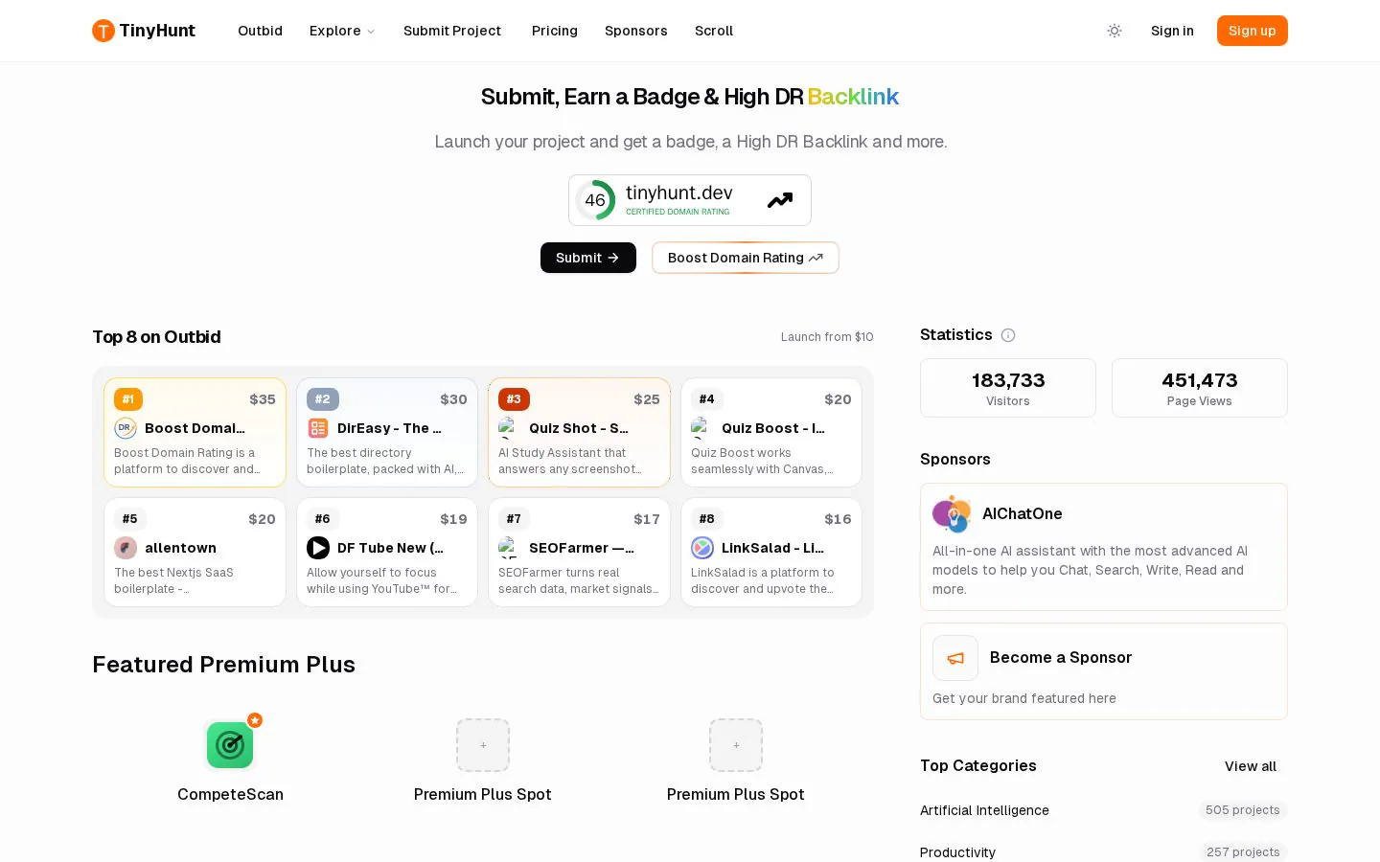Click the SEOFarmer project icon
1380x862 pixels.
tap(510, 548)
